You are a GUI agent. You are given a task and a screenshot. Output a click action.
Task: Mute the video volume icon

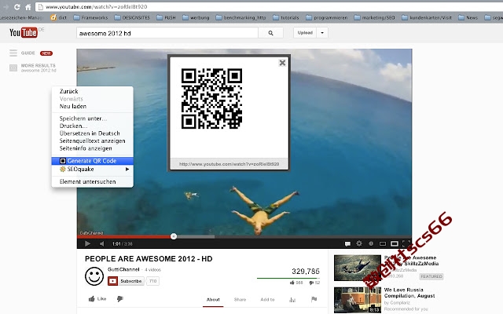click(101, 244)
